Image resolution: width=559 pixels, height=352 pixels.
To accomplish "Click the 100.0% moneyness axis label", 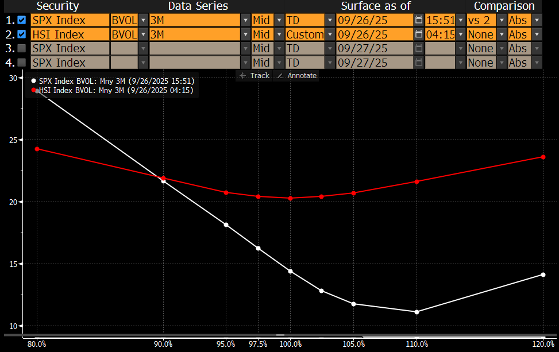I will [290, 344].
